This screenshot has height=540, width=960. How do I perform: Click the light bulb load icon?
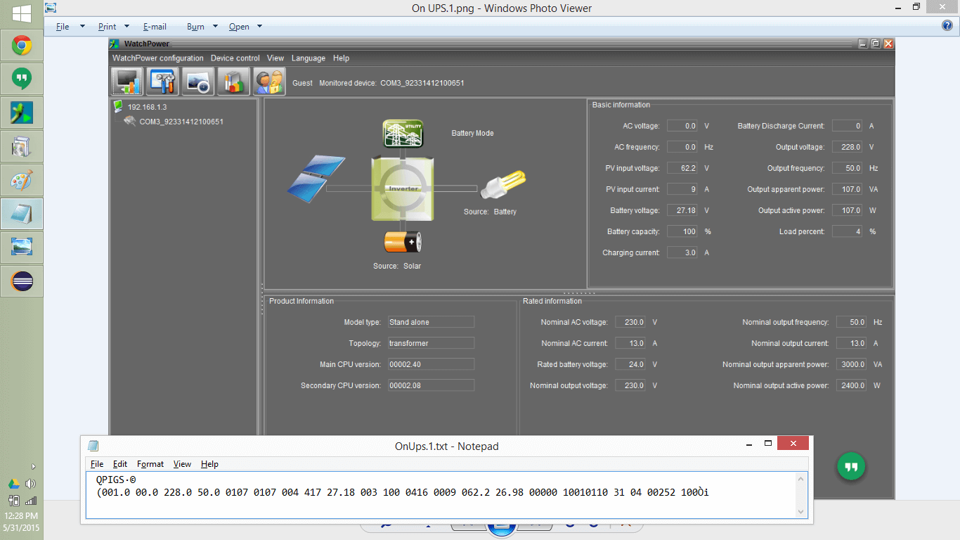point(502,186)
